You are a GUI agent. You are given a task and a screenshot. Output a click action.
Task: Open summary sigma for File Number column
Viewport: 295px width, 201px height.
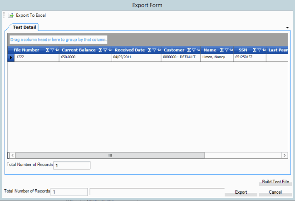(48, 50)
